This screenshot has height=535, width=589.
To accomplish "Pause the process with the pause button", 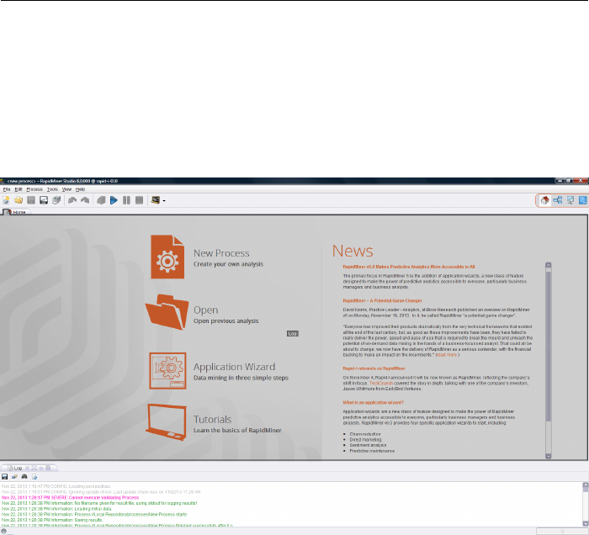I will point(126,200).
